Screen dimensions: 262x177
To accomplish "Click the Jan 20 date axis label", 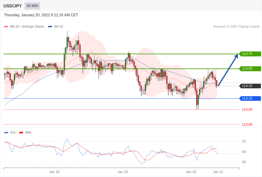I will 191,172.
